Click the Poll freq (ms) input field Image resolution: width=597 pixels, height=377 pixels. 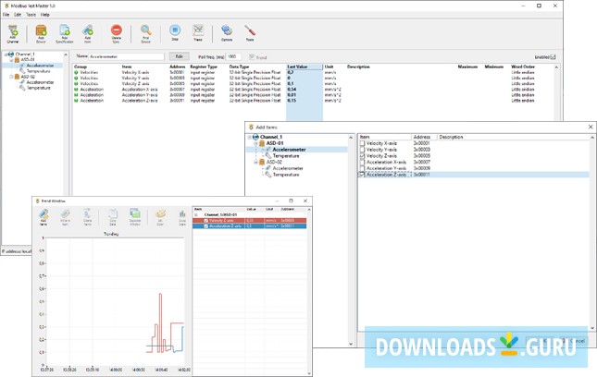coord(234,56)
